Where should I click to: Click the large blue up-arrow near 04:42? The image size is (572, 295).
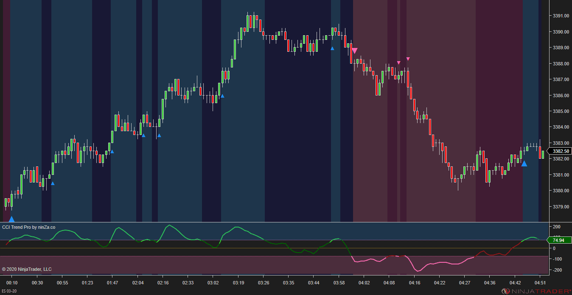click(524, 163)
